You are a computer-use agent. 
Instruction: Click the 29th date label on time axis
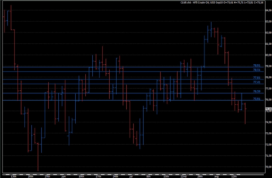200,176
